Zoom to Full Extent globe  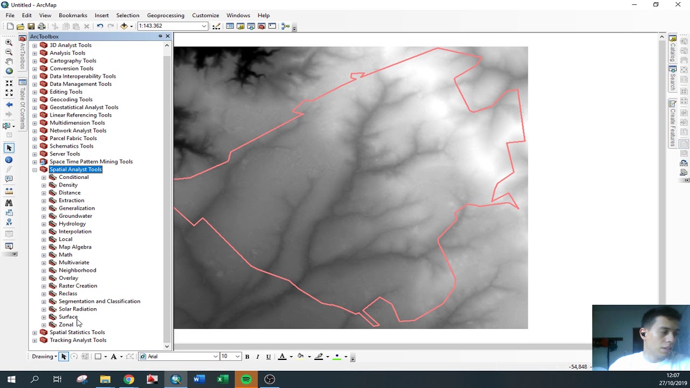(x=9, y=71)
